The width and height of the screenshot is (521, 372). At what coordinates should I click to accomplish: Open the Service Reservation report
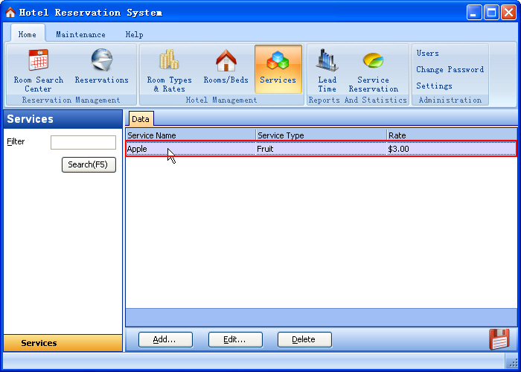[373, 69]
